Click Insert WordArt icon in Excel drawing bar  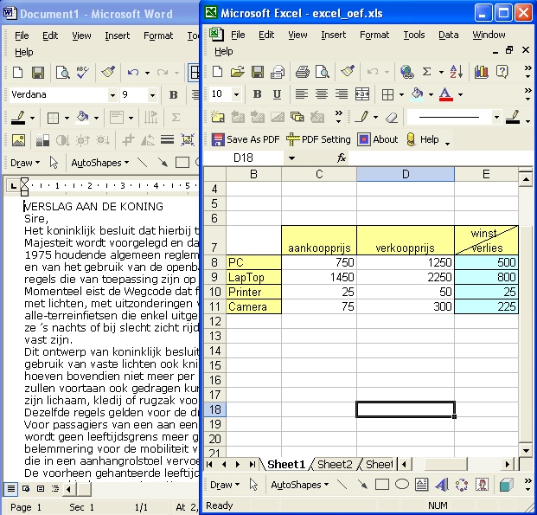pos(442,485)
